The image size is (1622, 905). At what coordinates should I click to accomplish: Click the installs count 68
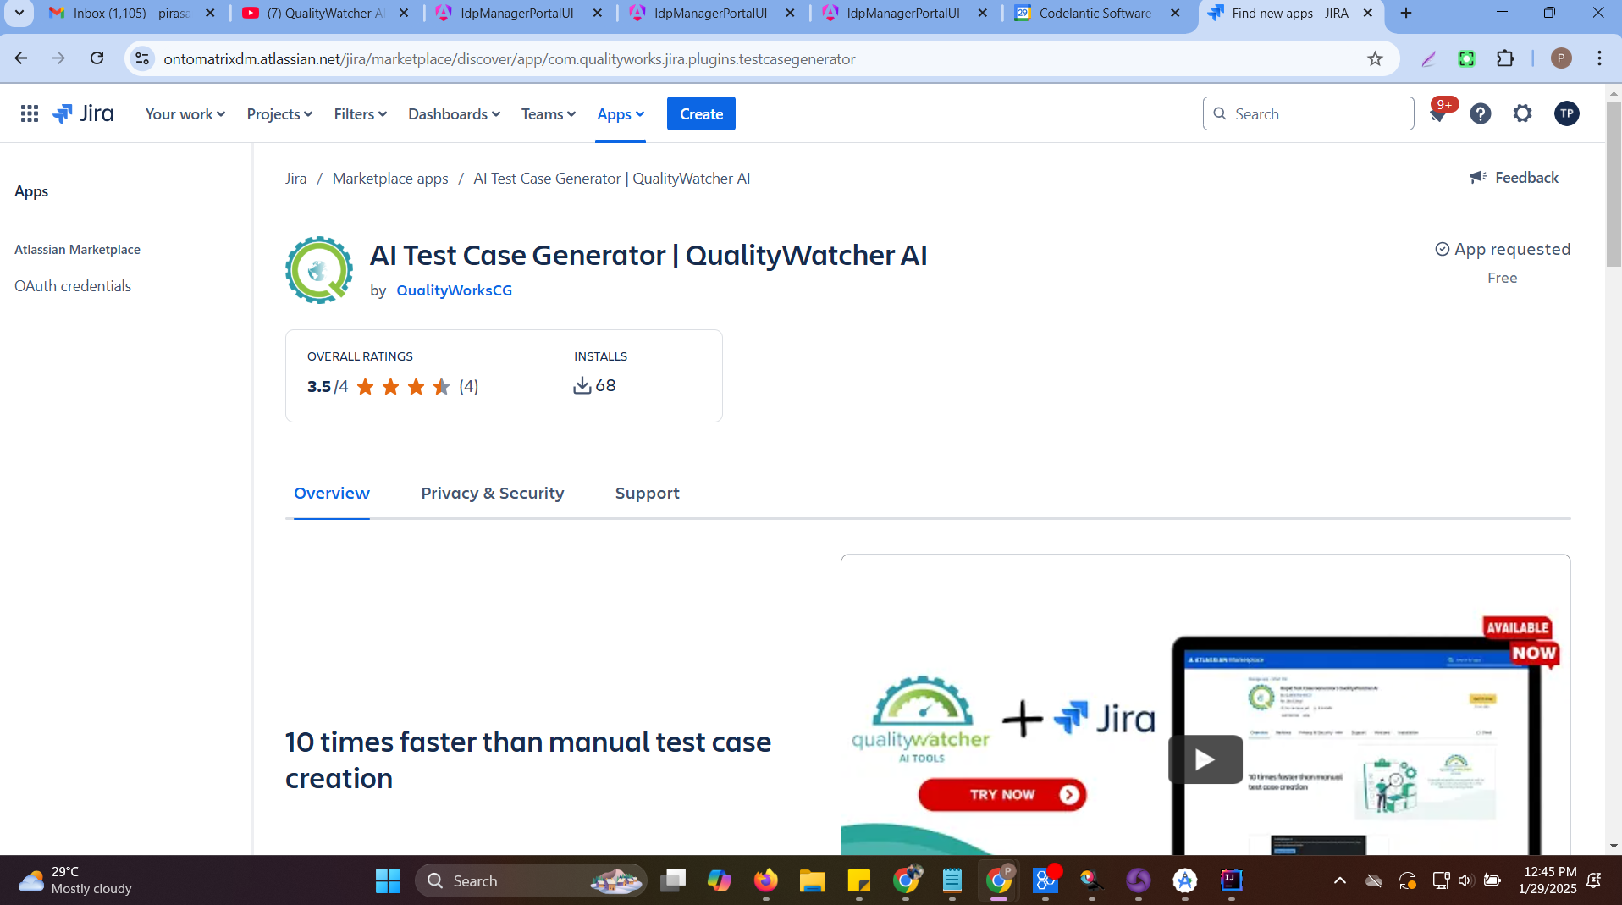(595, 385)
